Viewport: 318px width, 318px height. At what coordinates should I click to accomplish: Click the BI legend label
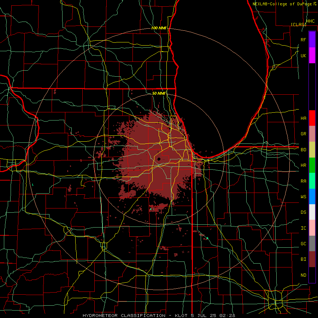(304, 259)
